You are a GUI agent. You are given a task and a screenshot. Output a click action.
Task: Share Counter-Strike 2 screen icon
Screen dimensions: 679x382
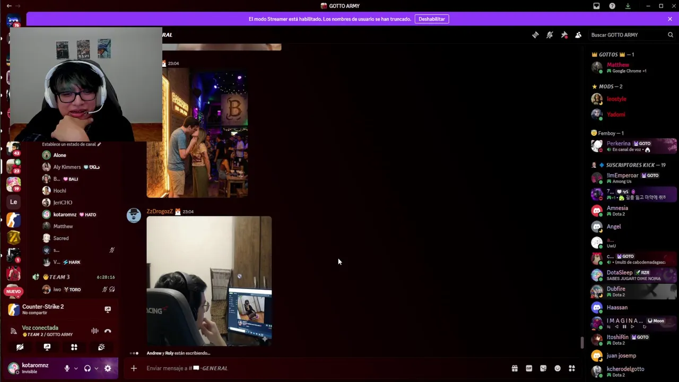108,309
